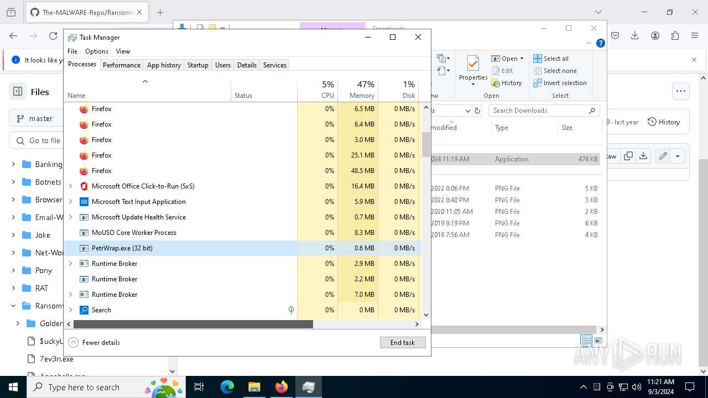Switch Explorer to large icons view
708x398 pixels.
tap(598, 341)
